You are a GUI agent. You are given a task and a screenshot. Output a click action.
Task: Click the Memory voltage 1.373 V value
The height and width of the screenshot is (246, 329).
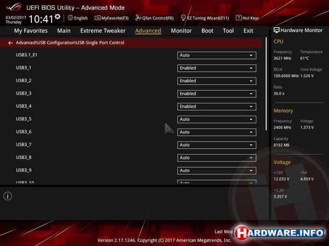(307, 127)
